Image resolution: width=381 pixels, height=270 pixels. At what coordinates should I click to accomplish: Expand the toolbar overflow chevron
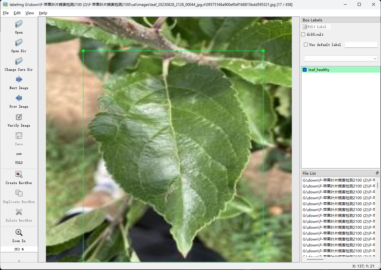click(x=19, y=261)
